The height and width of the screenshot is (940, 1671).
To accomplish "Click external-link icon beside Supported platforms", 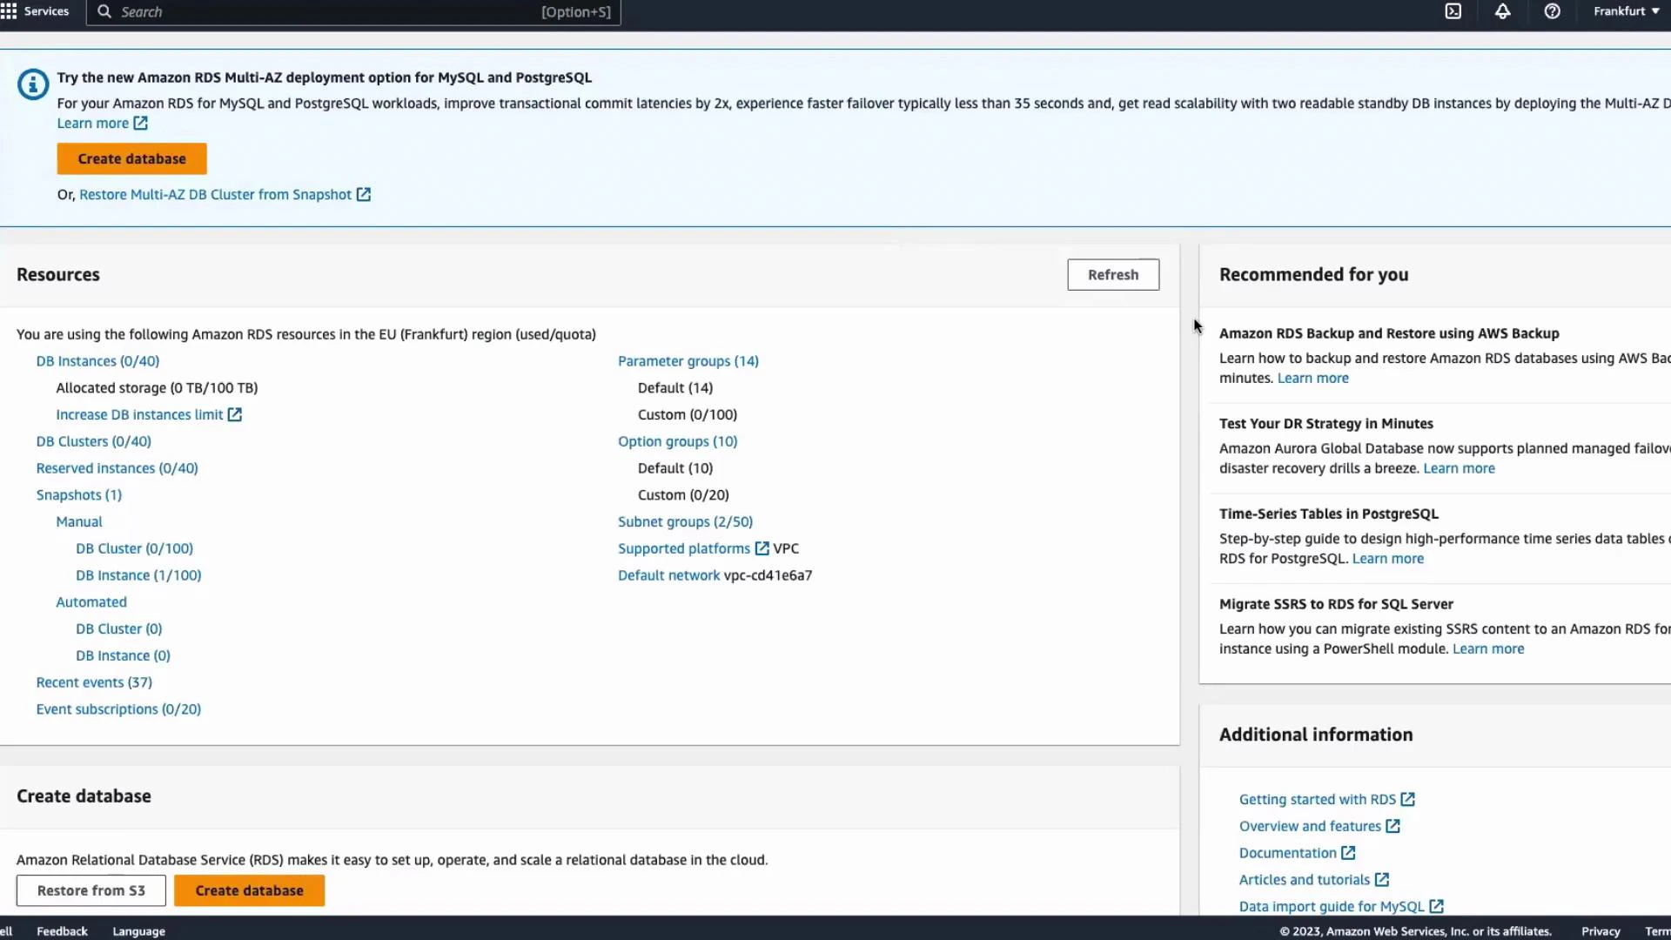I will click(x=762, y=548).
